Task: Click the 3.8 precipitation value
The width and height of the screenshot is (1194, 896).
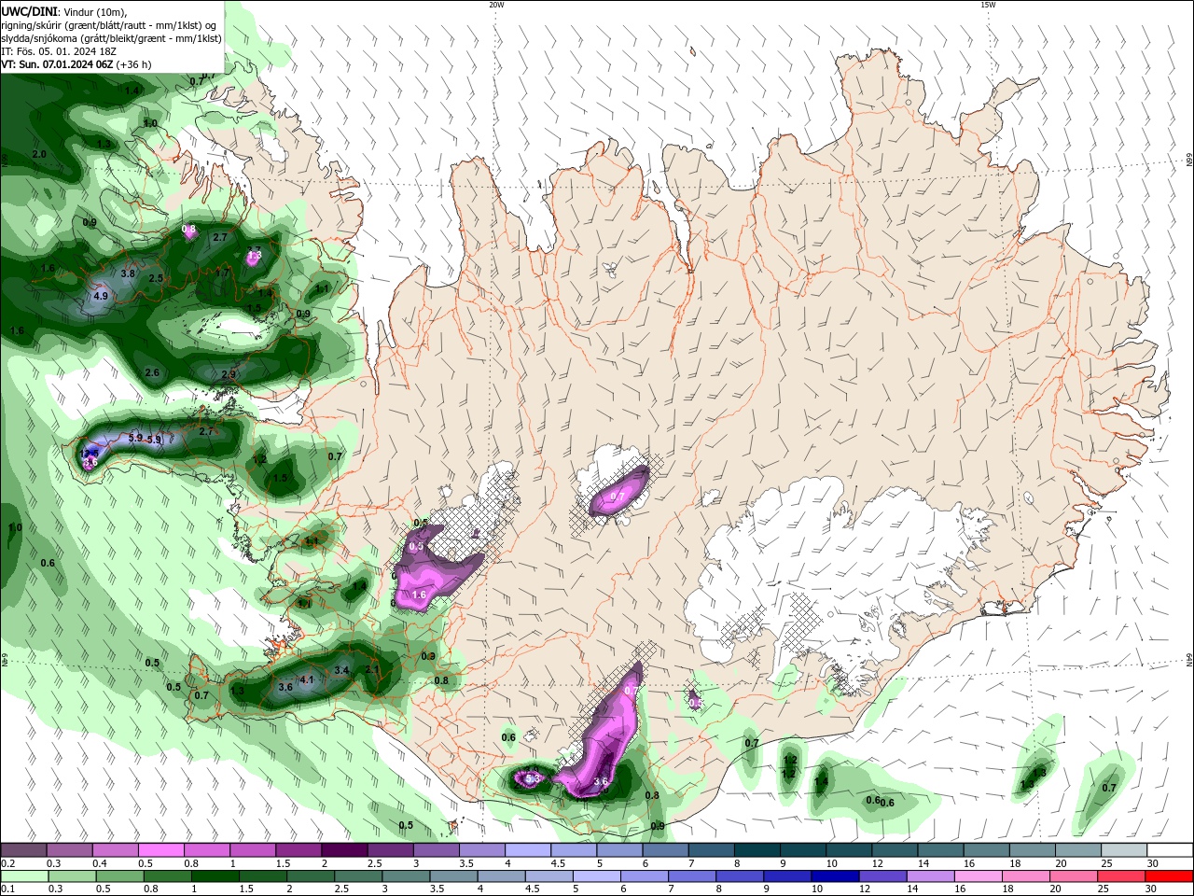Action: tap(128, 274)
